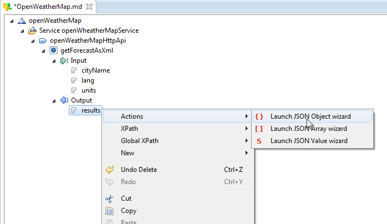Screen dimensions: 387x224
Task: Close the OpenWeatherMap.md editor tab
Action: pos(89,7)
